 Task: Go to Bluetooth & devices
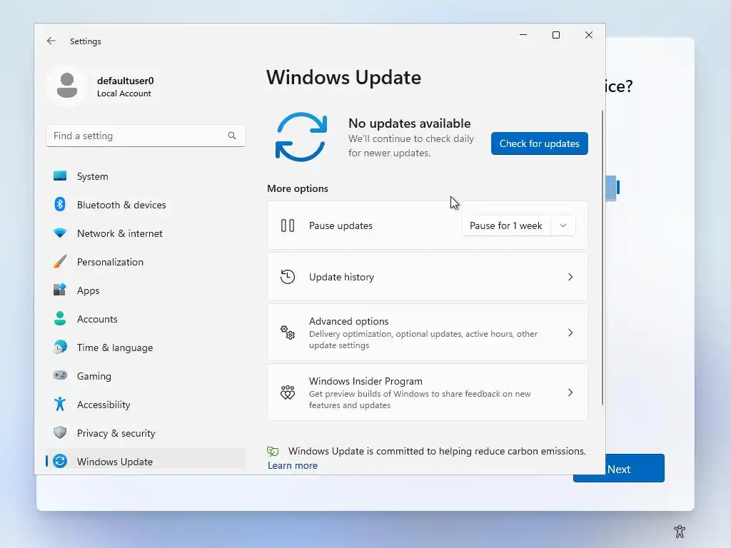pyautogui.click(x=146, y=205)
